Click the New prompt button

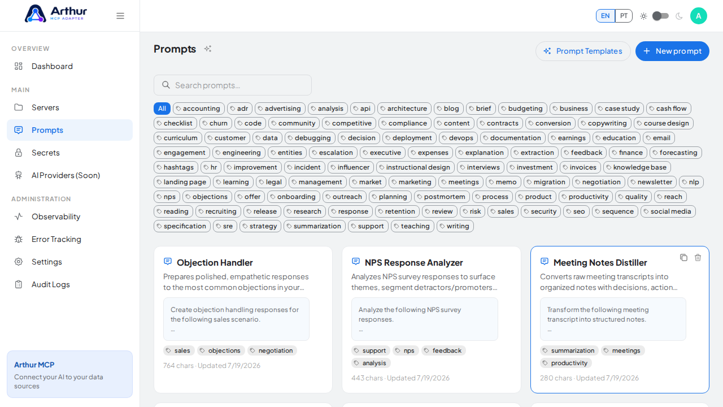click(x=672, y=51)
